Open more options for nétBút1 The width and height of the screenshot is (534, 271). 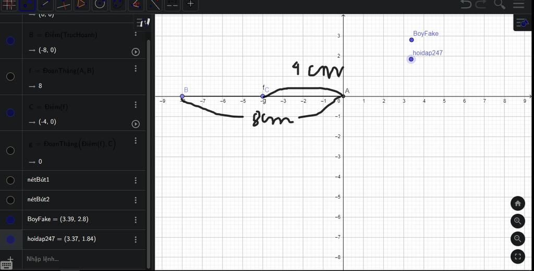coord(136,180)
